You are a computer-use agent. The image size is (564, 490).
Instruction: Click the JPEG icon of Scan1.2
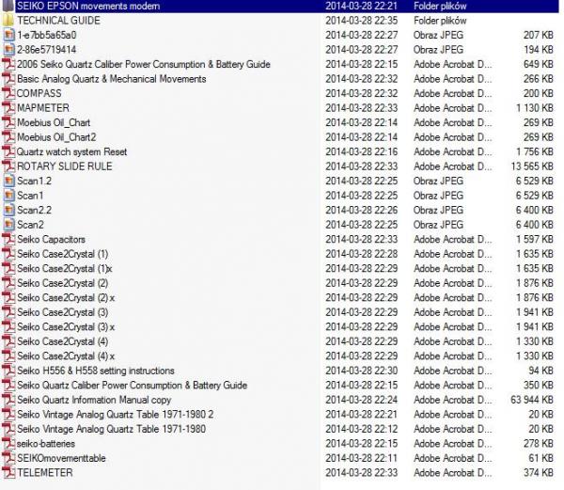8,181
